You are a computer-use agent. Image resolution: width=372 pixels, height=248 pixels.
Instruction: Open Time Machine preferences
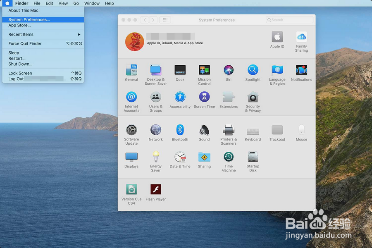(229, 161)
